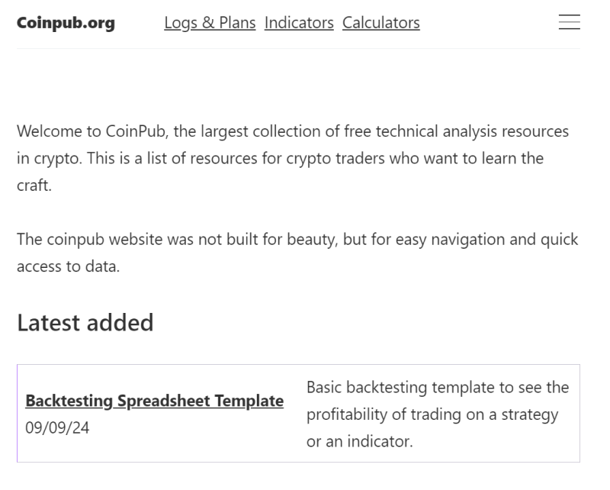Click the "access to data." closing text
This screenshot has height=490, width=610.
(68, 267)
